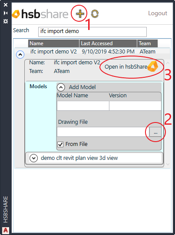This screenshot has width=175, height=235.
Task: Click the Add Model header text
Action: coord(82,87)
